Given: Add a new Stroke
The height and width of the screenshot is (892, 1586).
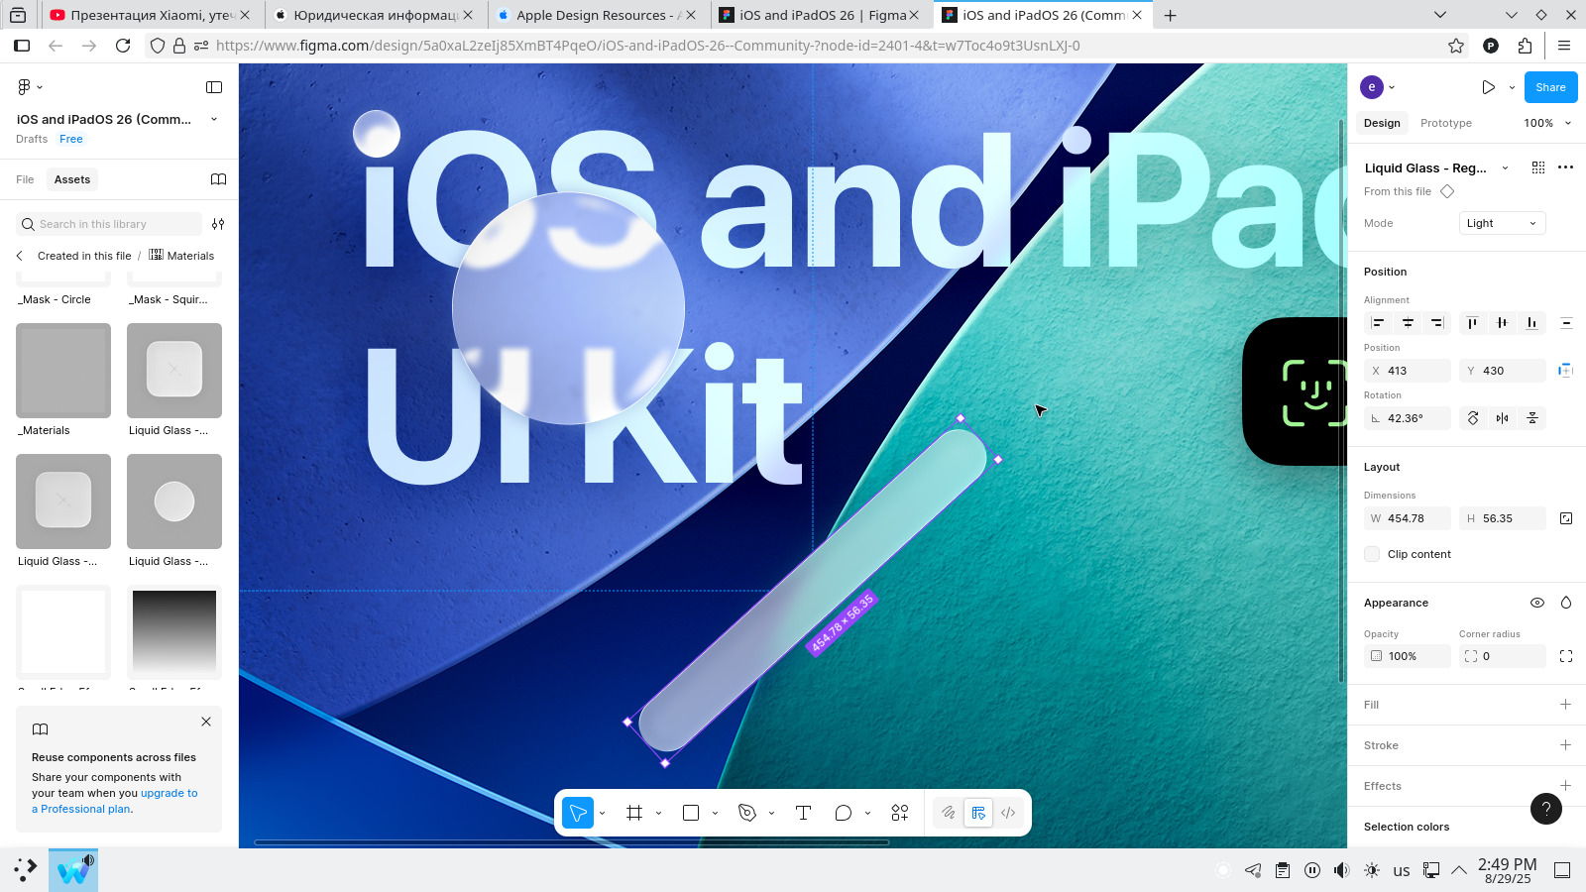Looking at the screenshot, I should 1566,745.
